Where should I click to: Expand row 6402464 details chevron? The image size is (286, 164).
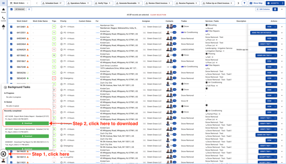coord(282,44)
